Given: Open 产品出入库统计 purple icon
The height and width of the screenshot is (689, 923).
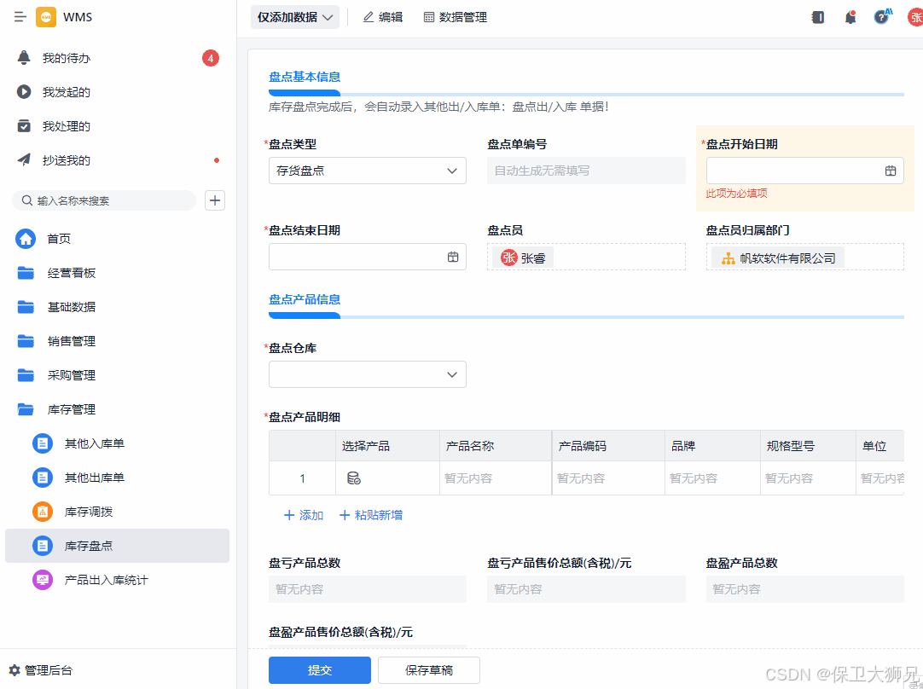Looking at the screenshot, I should pos(43,580).
